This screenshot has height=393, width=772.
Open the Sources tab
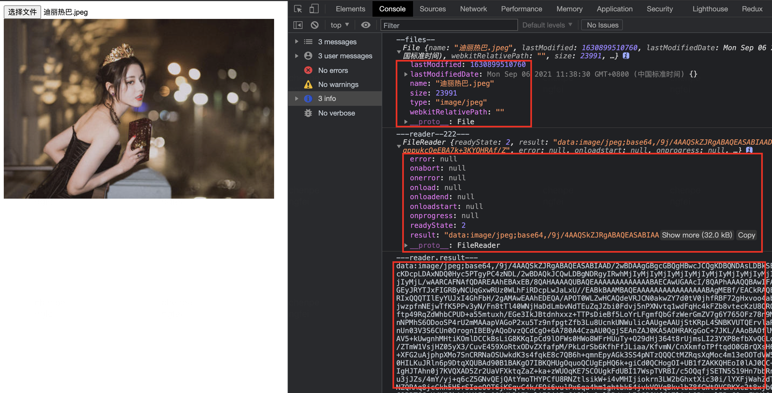coord(432,9)
